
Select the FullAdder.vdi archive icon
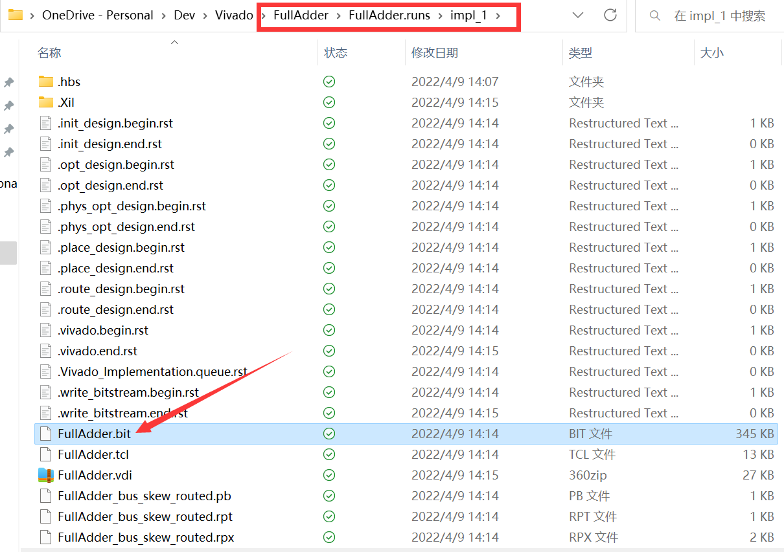coord(45,475)
